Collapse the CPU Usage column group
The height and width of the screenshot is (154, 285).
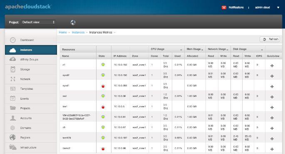(181, 50)
